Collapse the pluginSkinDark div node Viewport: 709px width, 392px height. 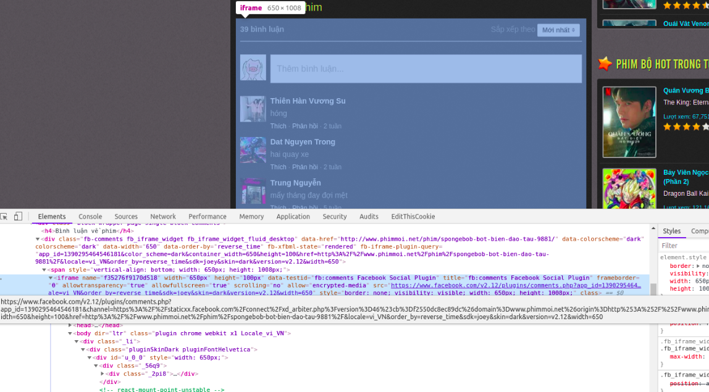coord(83,349)
